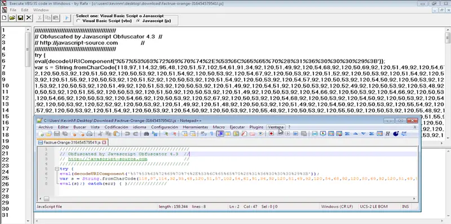Click the UCS-2 LE BOM encoding status field
This screenshot has width=451, height=224.
[374, 207]
